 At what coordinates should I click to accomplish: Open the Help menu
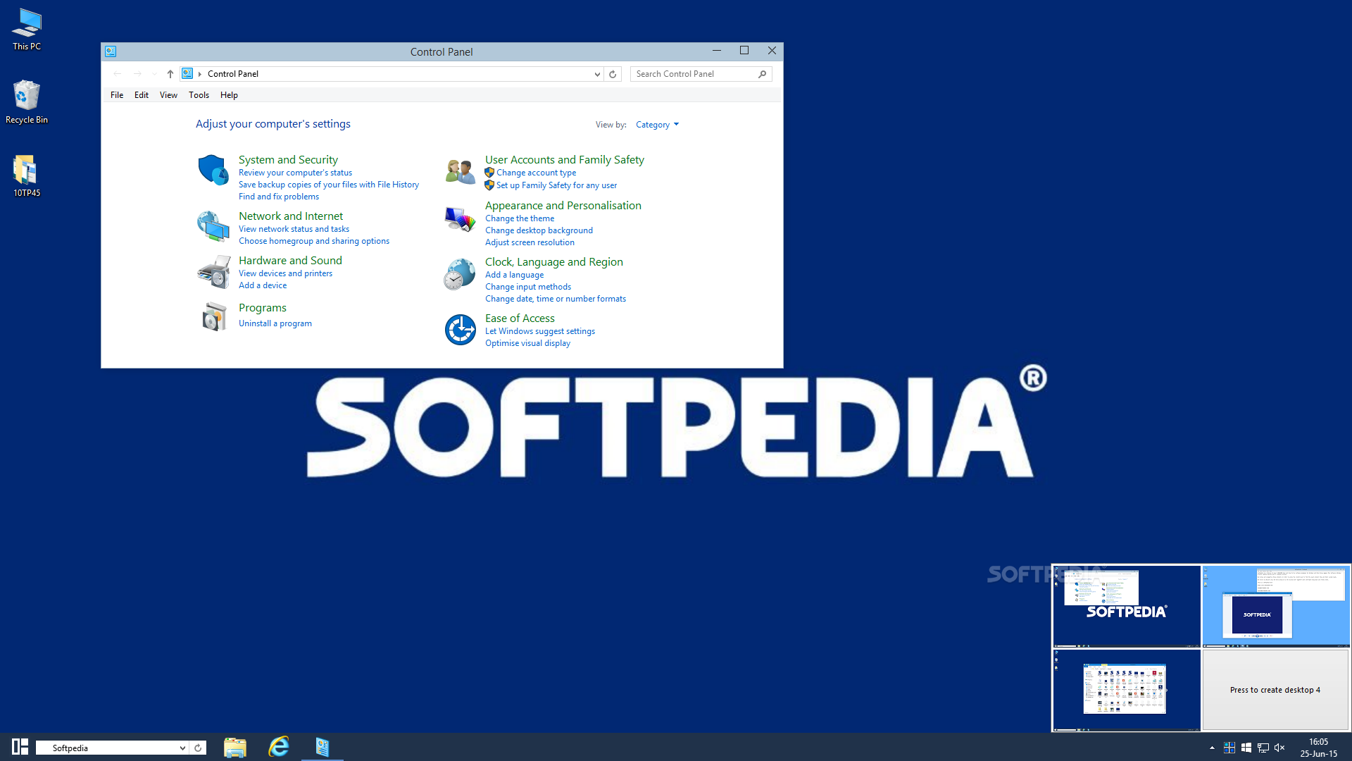point(229,95)
